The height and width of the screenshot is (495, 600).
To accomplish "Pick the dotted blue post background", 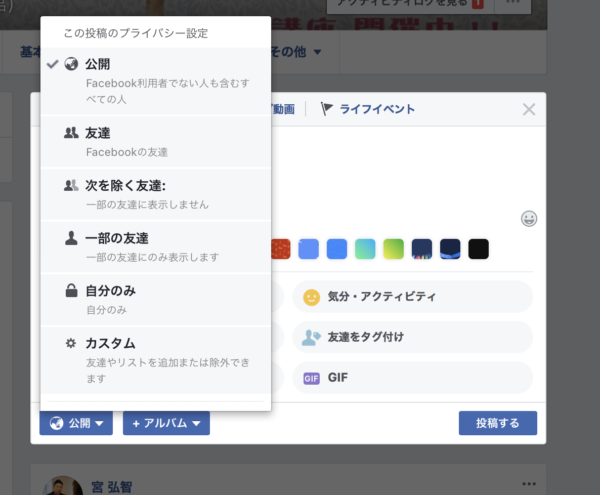I will pyautogui.click(x=337, y=249).
